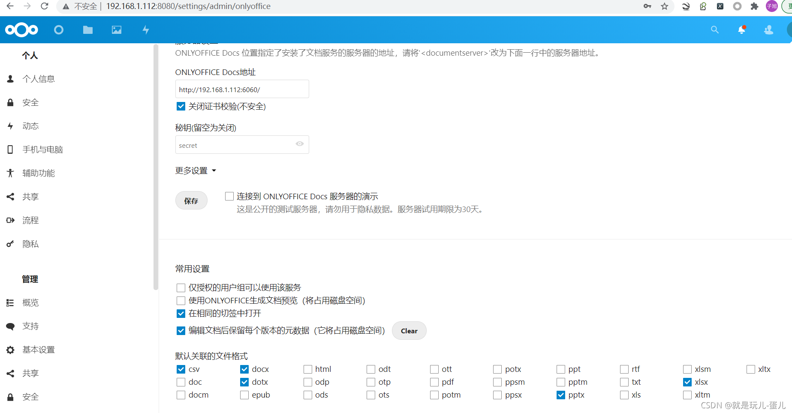Uncheck the xlsx format checkbox
792x413 pixels.
(687, 382)
